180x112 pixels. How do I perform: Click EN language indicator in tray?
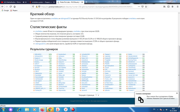tap(154, 109)
